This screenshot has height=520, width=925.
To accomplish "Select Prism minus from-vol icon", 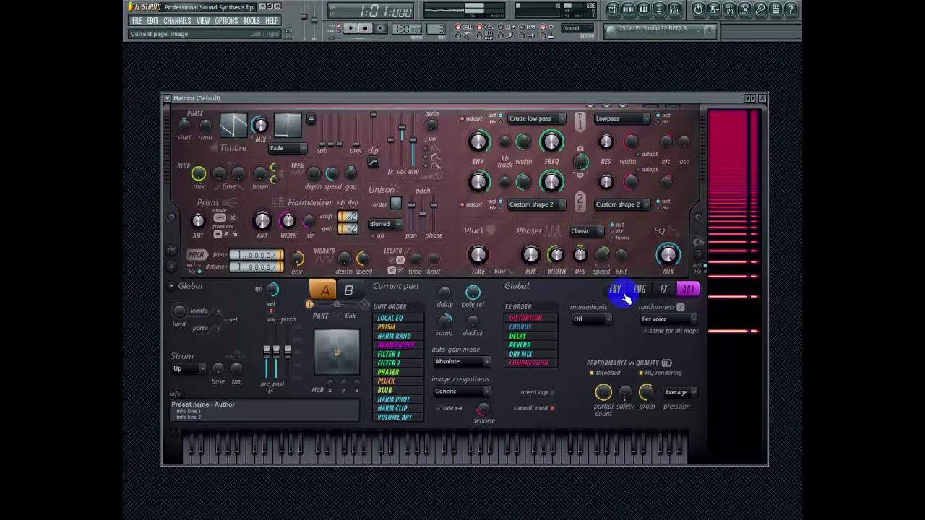I will [218, 234].
